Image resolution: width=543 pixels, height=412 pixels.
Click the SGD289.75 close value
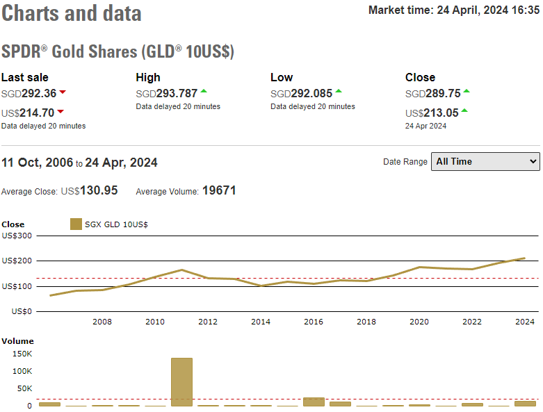coord(433,93)
